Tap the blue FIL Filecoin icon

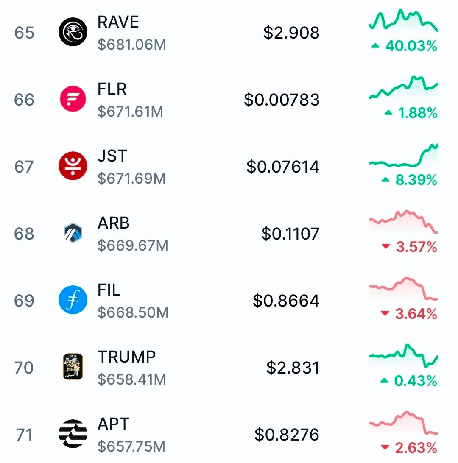click(x=73, y=300)
